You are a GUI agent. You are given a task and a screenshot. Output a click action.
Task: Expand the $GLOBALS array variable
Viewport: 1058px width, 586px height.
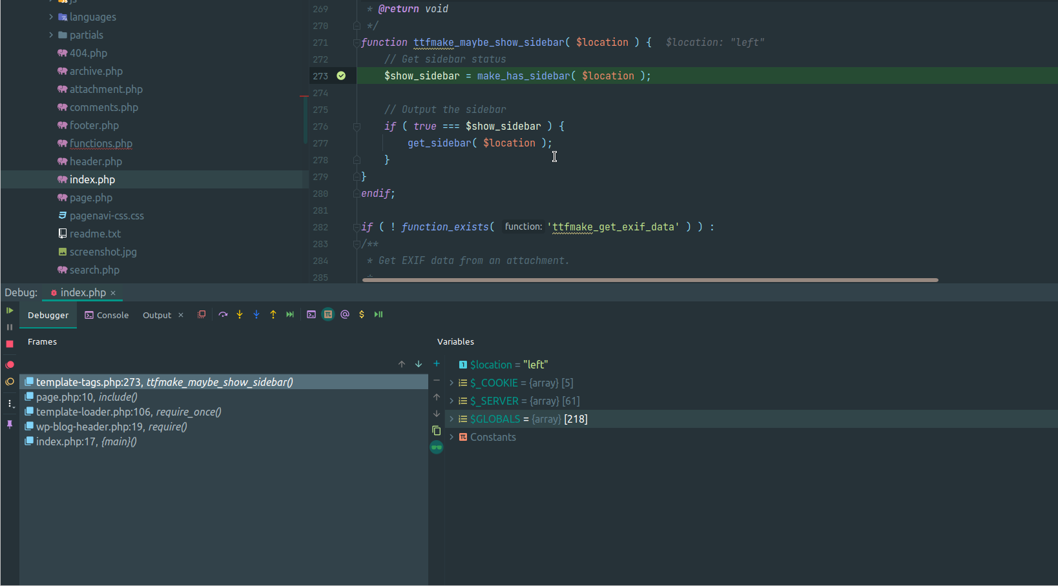click(451, 419)
